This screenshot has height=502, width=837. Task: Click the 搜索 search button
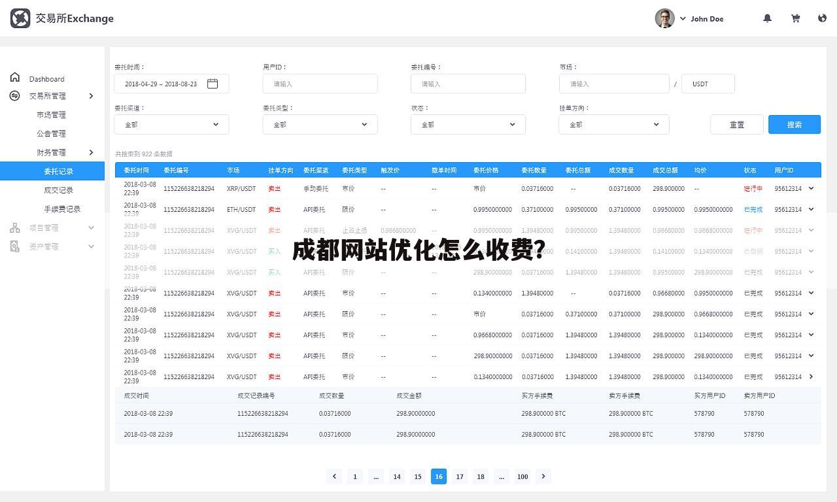[794, 124]
